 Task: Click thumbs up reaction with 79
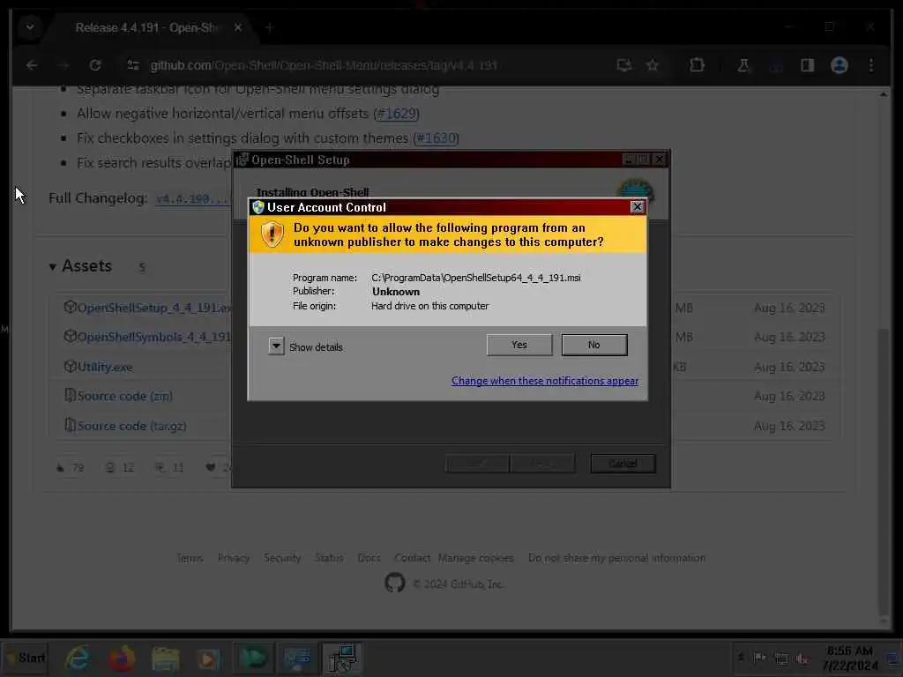coord(71,467)
